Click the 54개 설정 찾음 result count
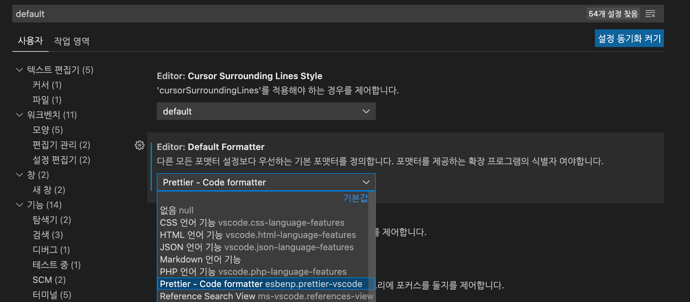690x302 pixels. pos(613,14)
